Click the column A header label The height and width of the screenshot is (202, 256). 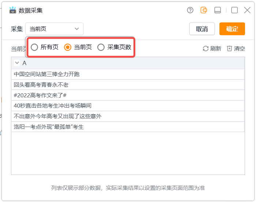(x=25, y=63)
